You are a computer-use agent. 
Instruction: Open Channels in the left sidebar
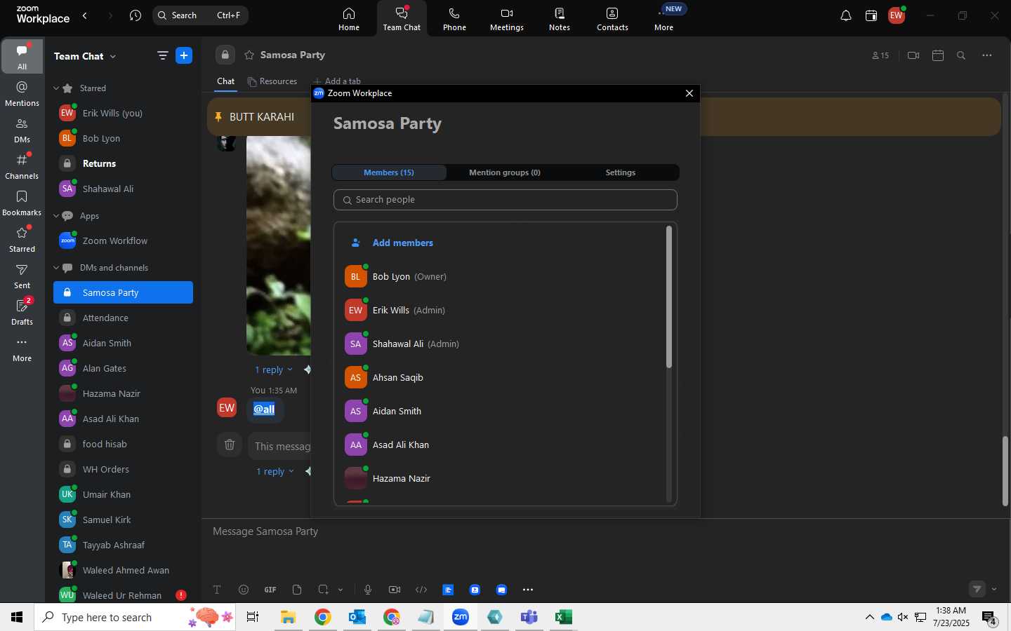click(x=22, y=167)
